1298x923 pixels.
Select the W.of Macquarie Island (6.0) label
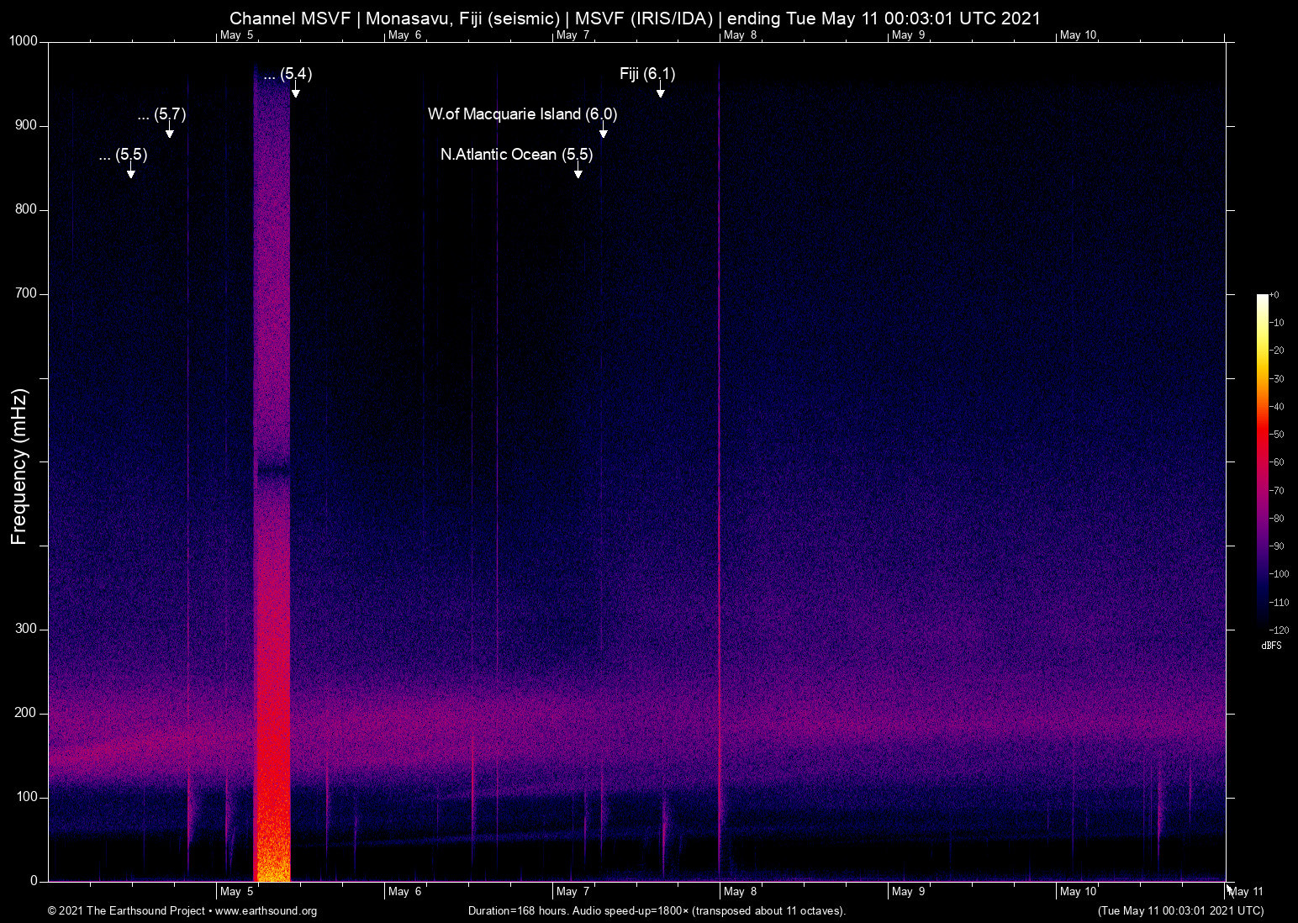click(x=521, y=114)
